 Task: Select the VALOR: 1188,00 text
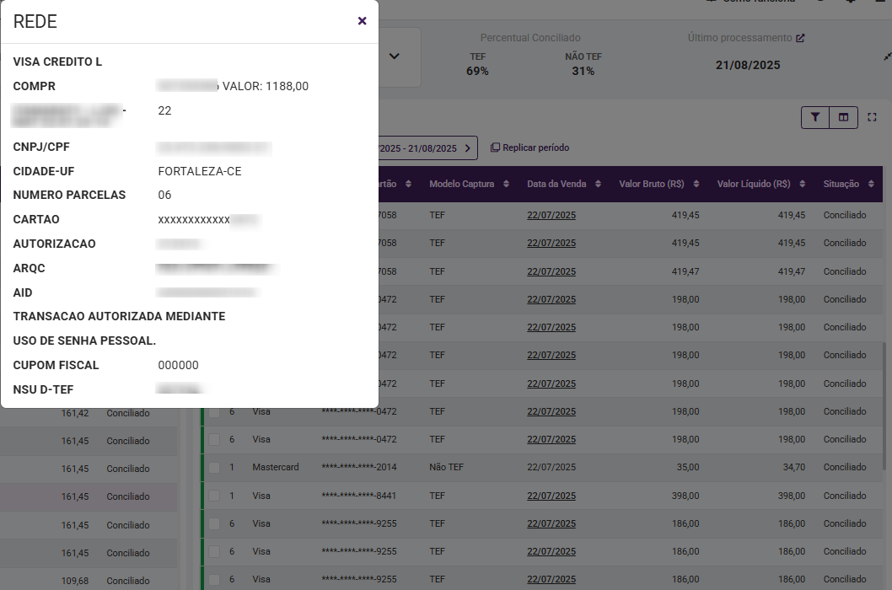tap(266, 87)
